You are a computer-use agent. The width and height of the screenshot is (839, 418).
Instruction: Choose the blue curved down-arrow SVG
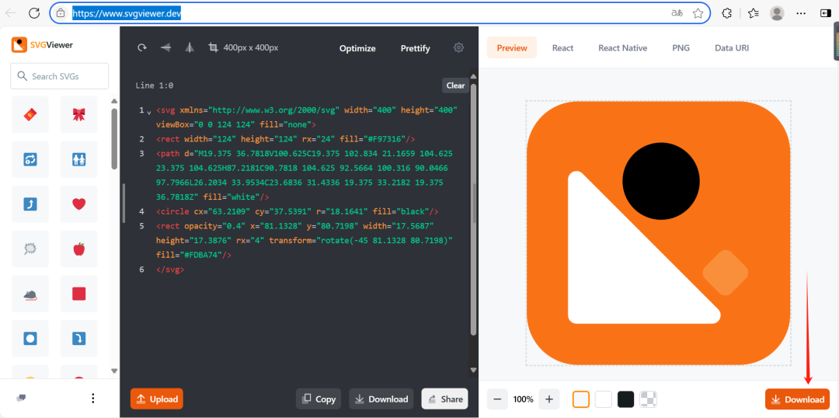pos(79,338)
